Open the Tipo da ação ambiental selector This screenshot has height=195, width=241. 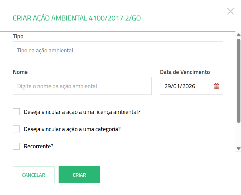(x=117, y=50)
